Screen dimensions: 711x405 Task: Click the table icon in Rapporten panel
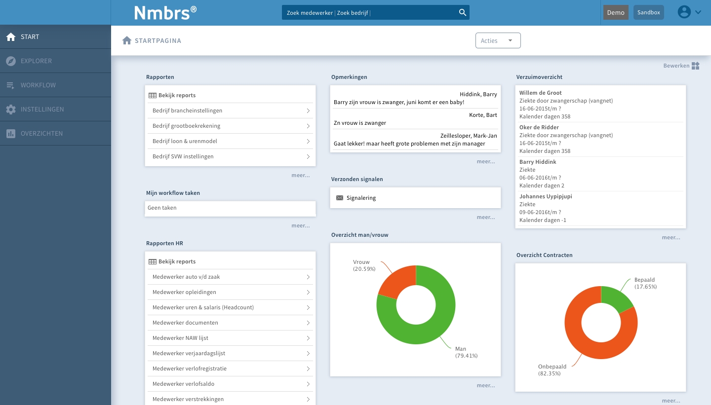[x=153, y=96]
